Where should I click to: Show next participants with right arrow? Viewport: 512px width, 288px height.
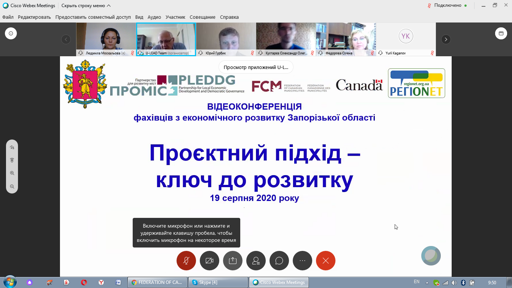446,39
